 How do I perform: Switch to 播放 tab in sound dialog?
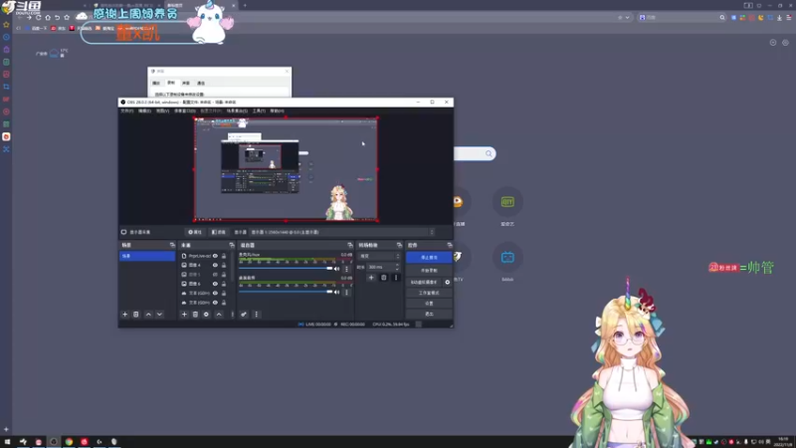pos(156,83)
